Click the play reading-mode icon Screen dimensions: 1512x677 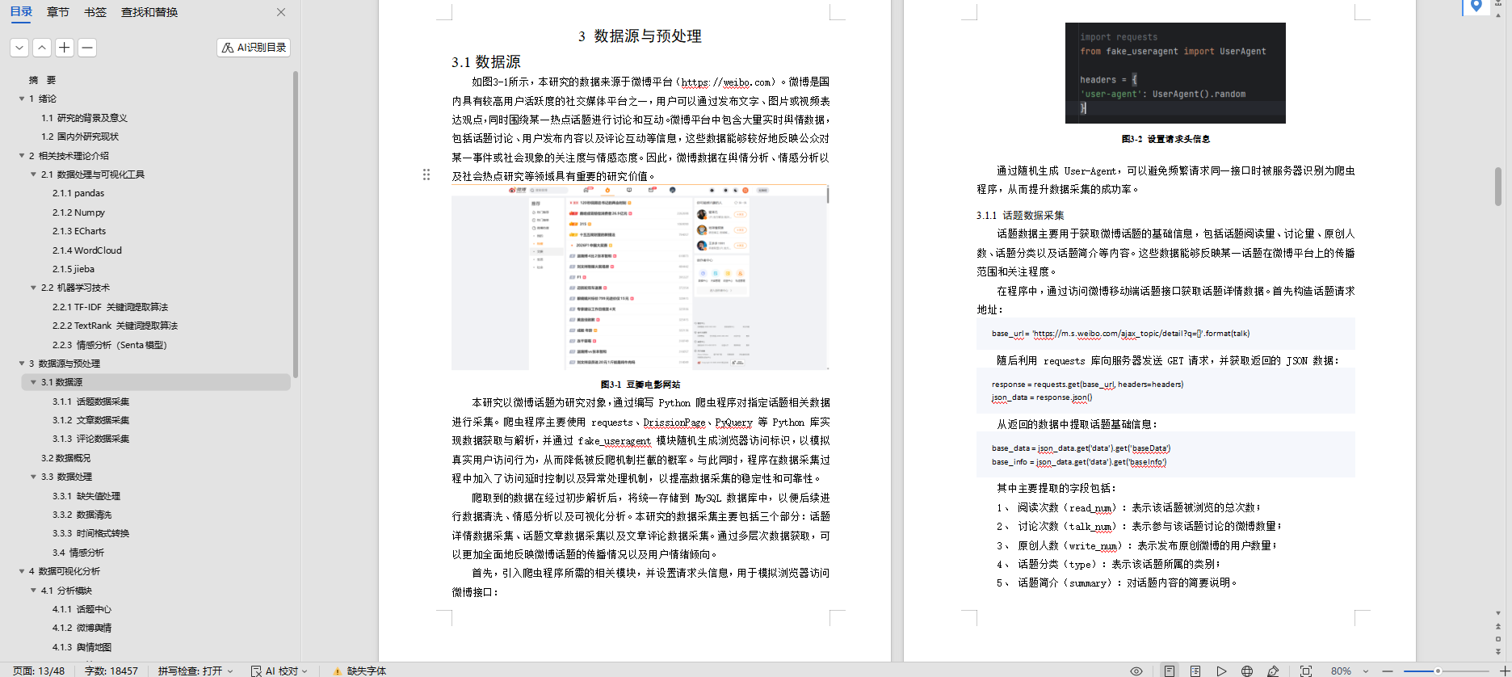tap(1221, 671)
